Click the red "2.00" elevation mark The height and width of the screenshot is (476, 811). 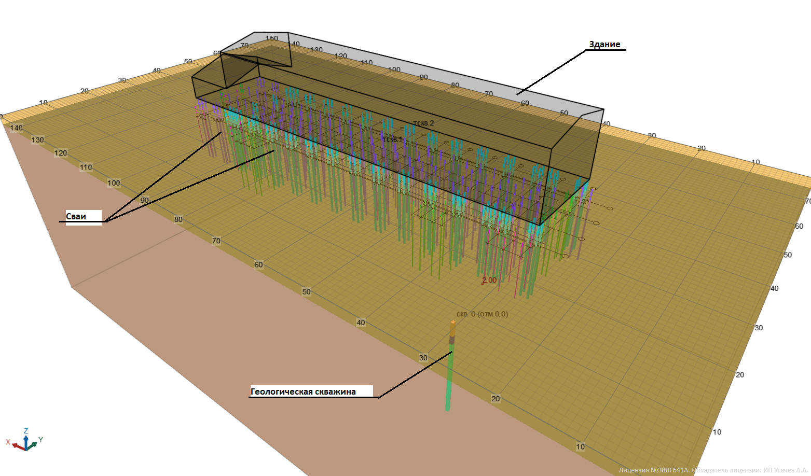coord(489,281)
